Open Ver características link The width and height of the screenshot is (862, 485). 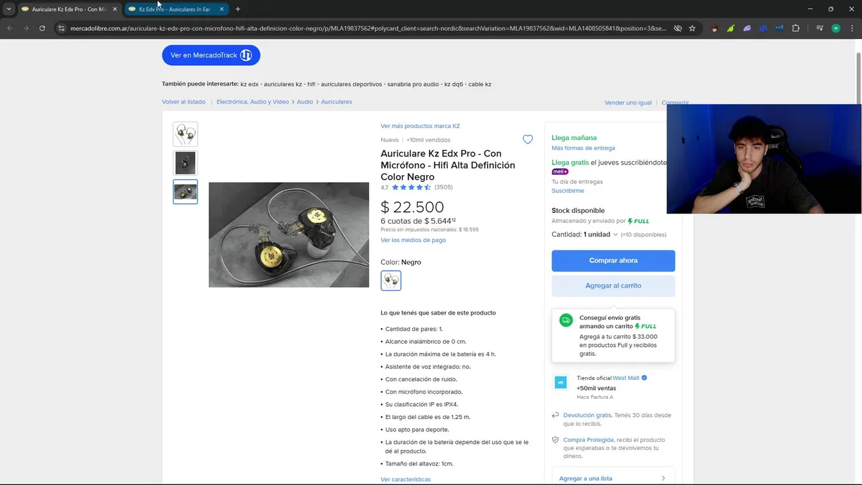coord(405,480)
